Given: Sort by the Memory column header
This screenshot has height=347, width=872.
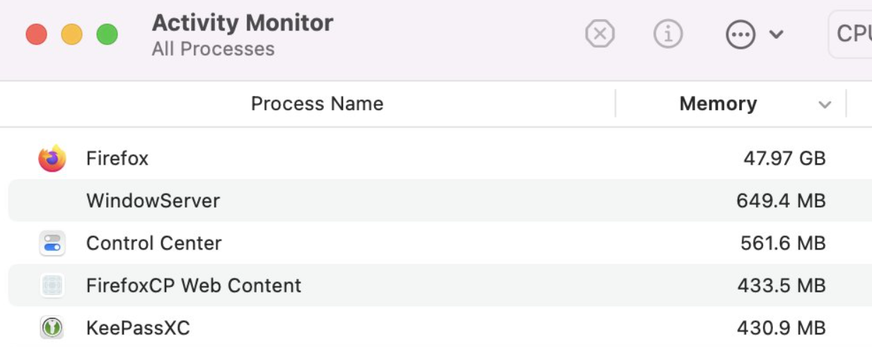Looking at the screenshot, I should coord(718,104).
